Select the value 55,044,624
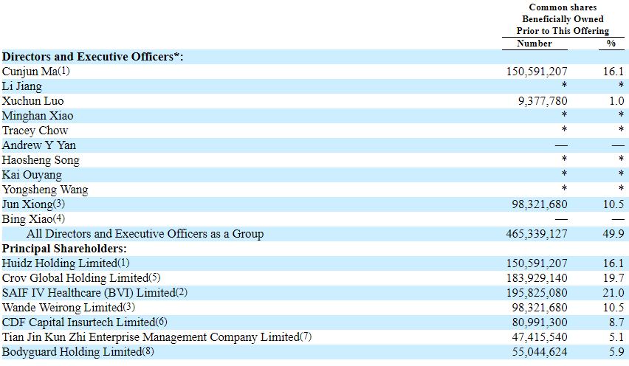Image resolution: width=629 pixels, height=366 pixels. pos(540,353)
